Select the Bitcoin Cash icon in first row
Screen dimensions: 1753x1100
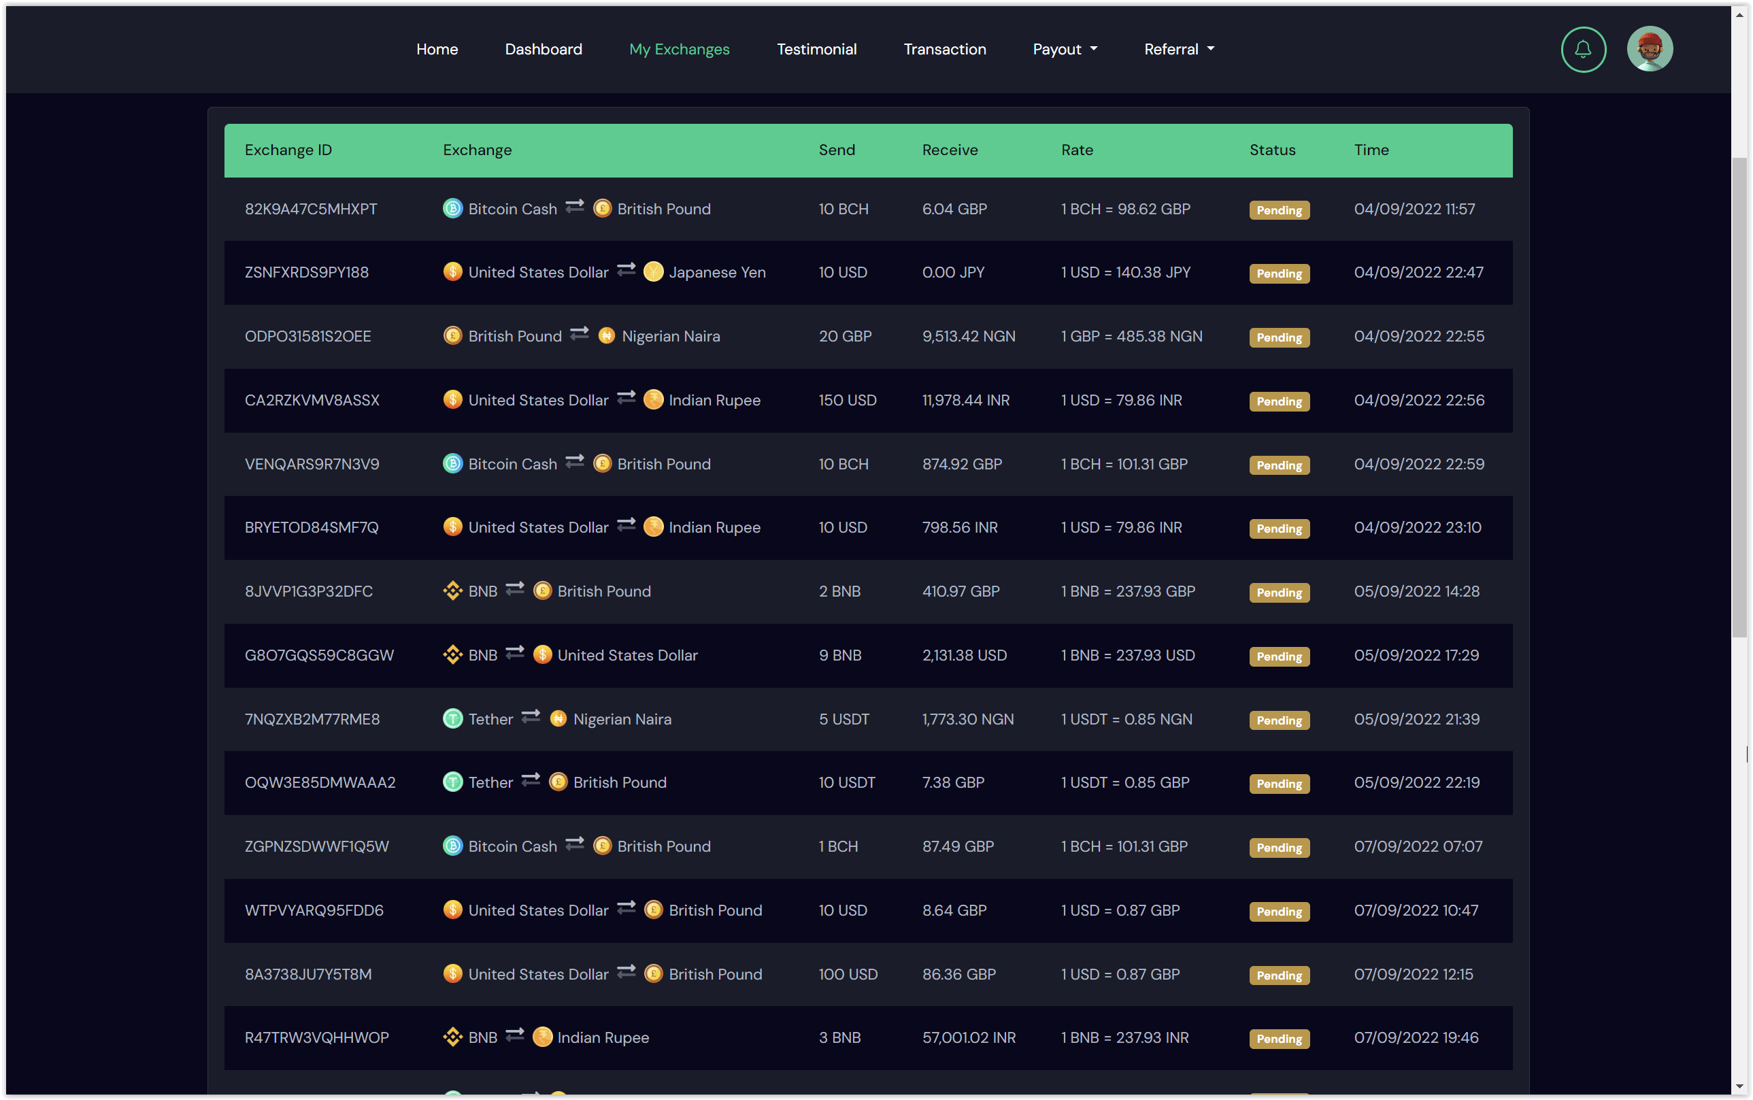452,209
